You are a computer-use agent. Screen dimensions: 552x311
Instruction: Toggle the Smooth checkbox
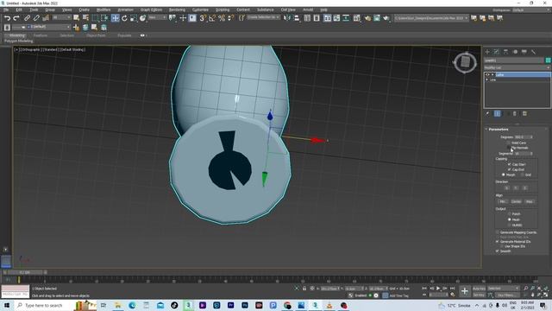(x=498, y=251)
